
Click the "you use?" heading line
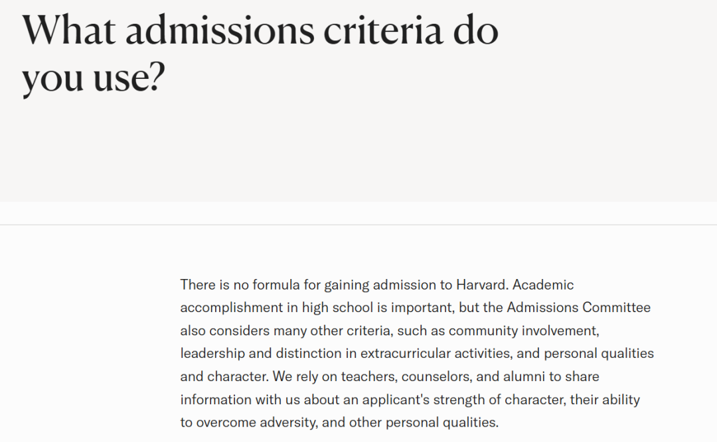pyautogui.click(x=94, y=78)
